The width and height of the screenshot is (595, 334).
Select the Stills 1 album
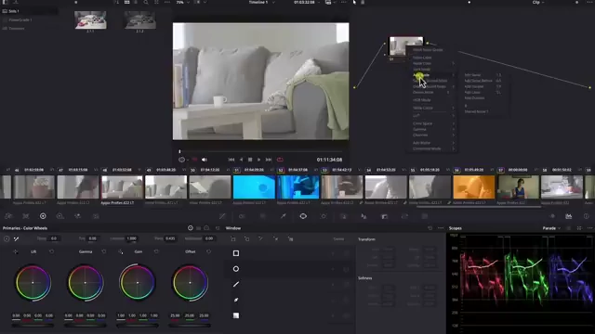tap(14, 11)
